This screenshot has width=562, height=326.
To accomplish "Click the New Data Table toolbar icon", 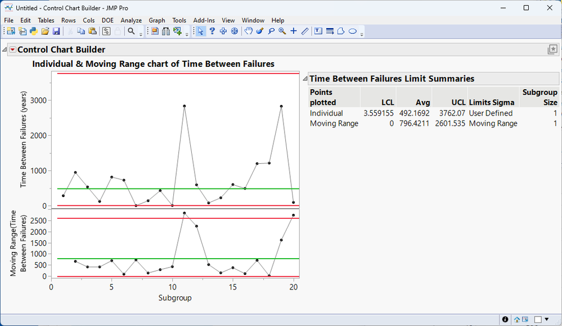I will coord(11,31).
